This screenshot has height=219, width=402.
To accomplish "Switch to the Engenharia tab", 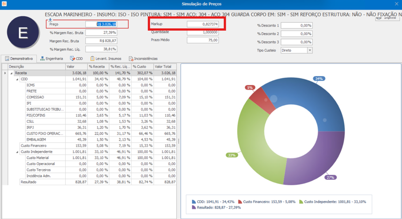I will tap(52, 58).
